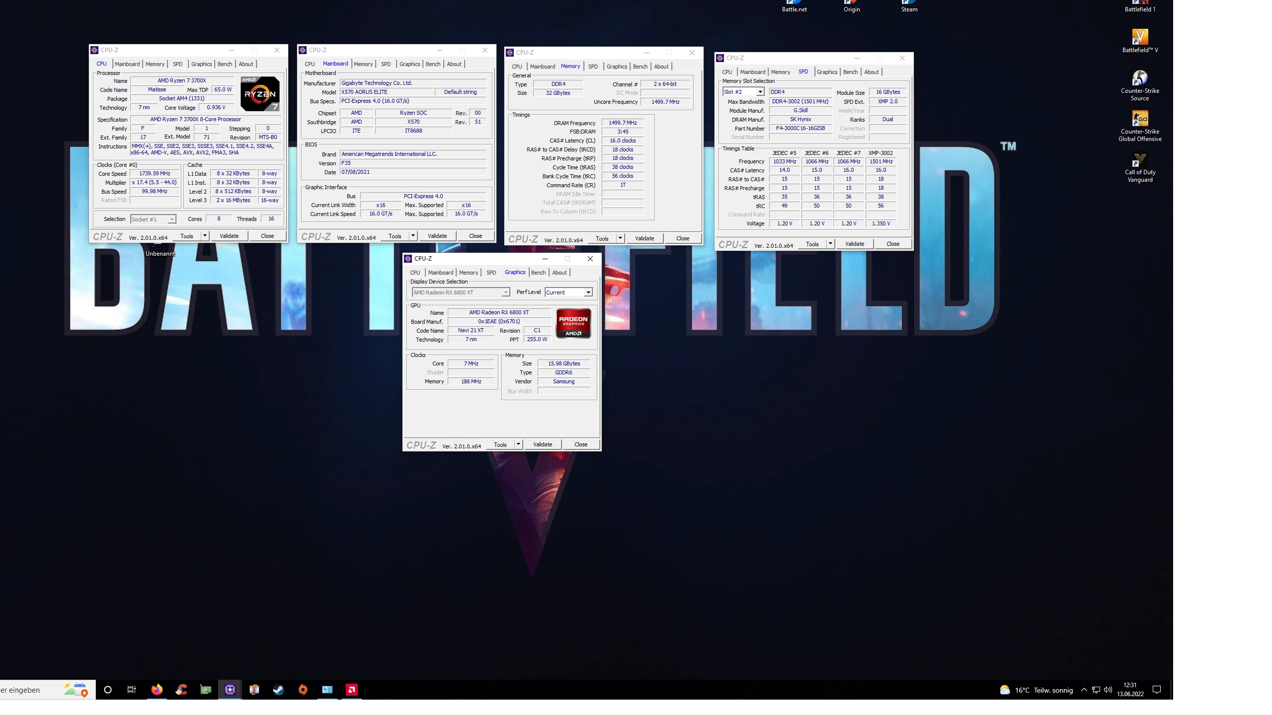
Task: Click the Steam taskbar icon
Action: pos(278,690)
